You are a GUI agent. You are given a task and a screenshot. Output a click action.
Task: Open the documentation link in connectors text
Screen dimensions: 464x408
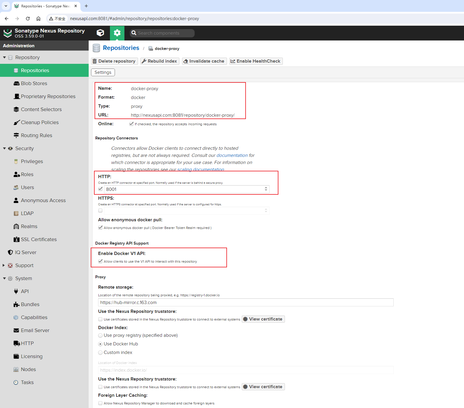pyautogui.click(x=232, y=155)
